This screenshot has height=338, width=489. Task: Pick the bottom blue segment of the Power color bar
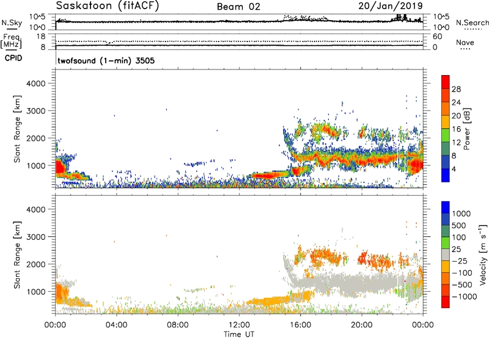pos(446,175)
